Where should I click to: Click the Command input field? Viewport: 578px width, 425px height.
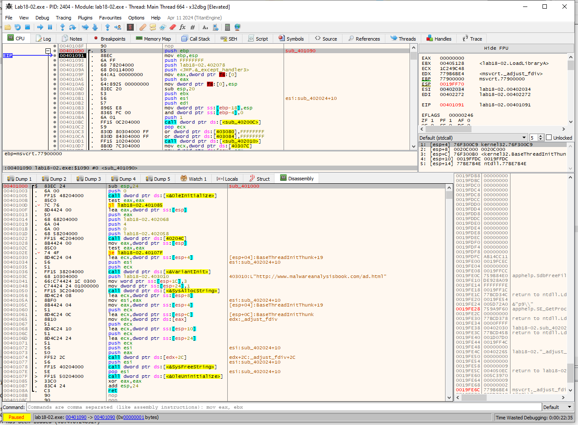284,407
